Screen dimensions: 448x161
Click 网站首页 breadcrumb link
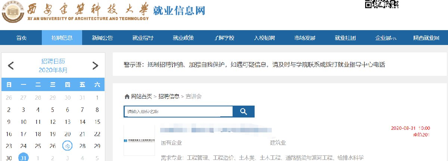click(x=141, y=97)
